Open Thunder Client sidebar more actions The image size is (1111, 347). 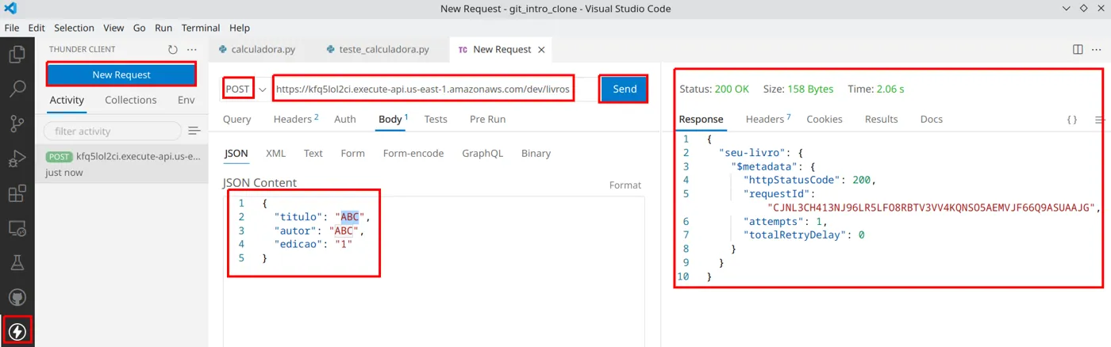coord(192,49)
